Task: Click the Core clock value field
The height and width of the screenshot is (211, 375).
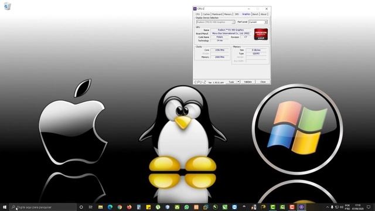Action: [x=220, y=50]
